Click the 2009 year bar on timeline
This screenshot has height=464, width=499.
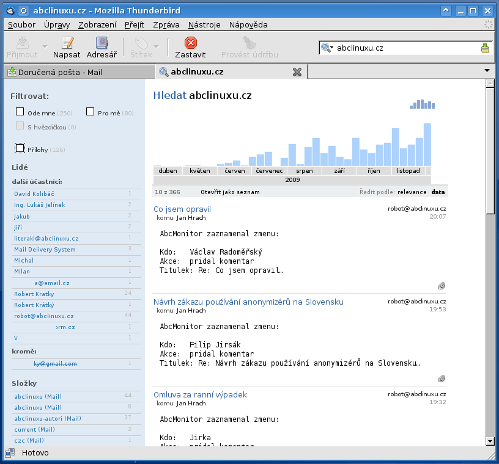coord(292,180)
